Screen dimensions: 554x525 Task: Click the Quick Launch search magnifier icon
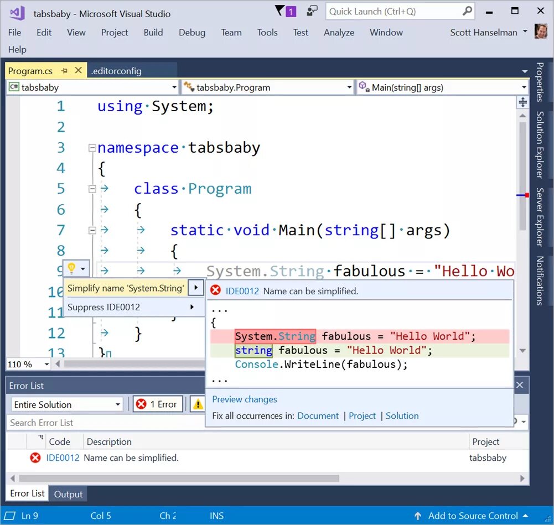[x=467, y=11]
